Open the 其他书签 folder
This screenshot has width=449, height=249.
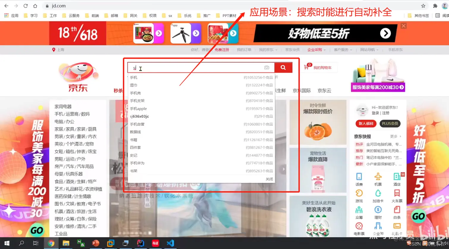coord(418,15)
